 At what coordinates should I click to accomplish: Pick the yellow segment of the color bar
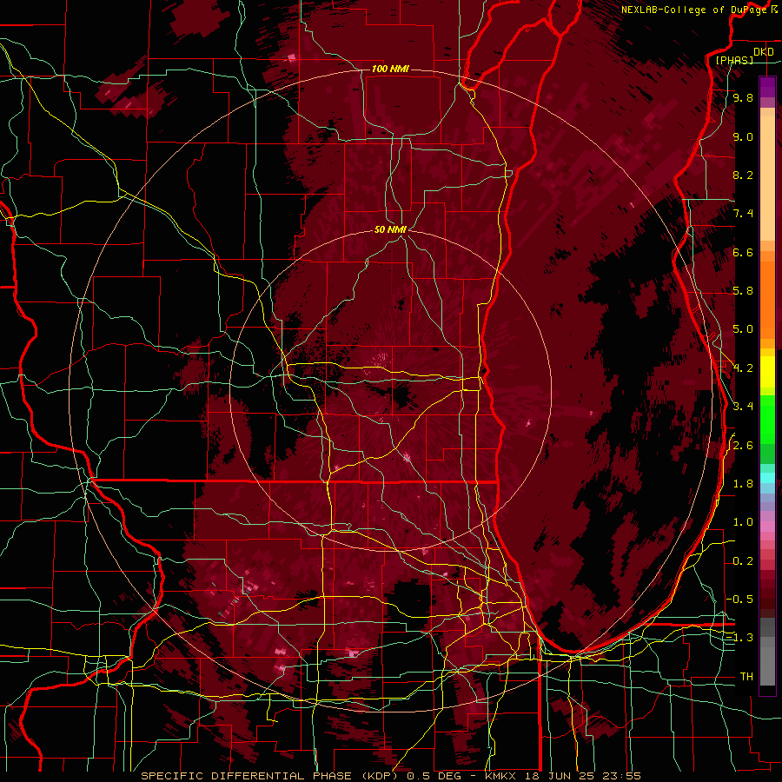(x=767, y=372)
